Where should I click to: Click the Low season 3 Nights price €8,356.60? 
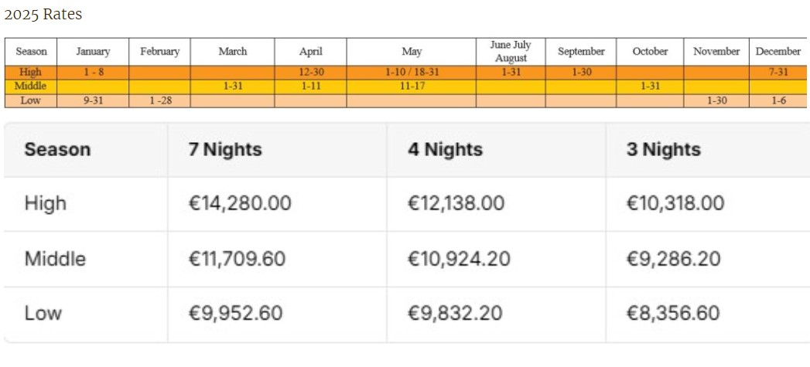[x=673, y=313]
